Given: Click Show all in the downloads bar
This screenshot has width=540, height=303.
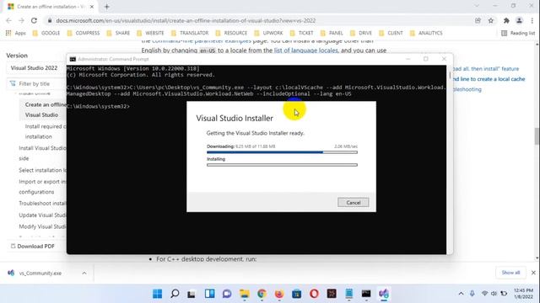Looking at the screenshot, I should (x=510, y=273).
